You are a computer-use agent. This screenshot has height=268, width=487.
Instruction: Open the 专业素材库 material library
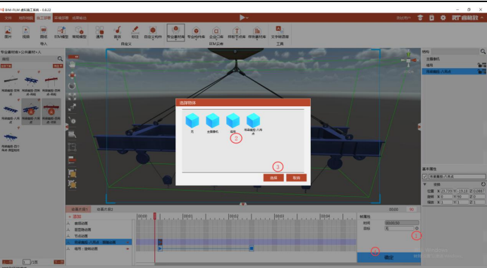point(175,32)
